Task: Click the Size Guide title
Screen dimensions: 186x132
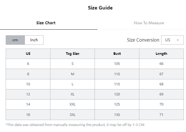Action: point(100,8)
